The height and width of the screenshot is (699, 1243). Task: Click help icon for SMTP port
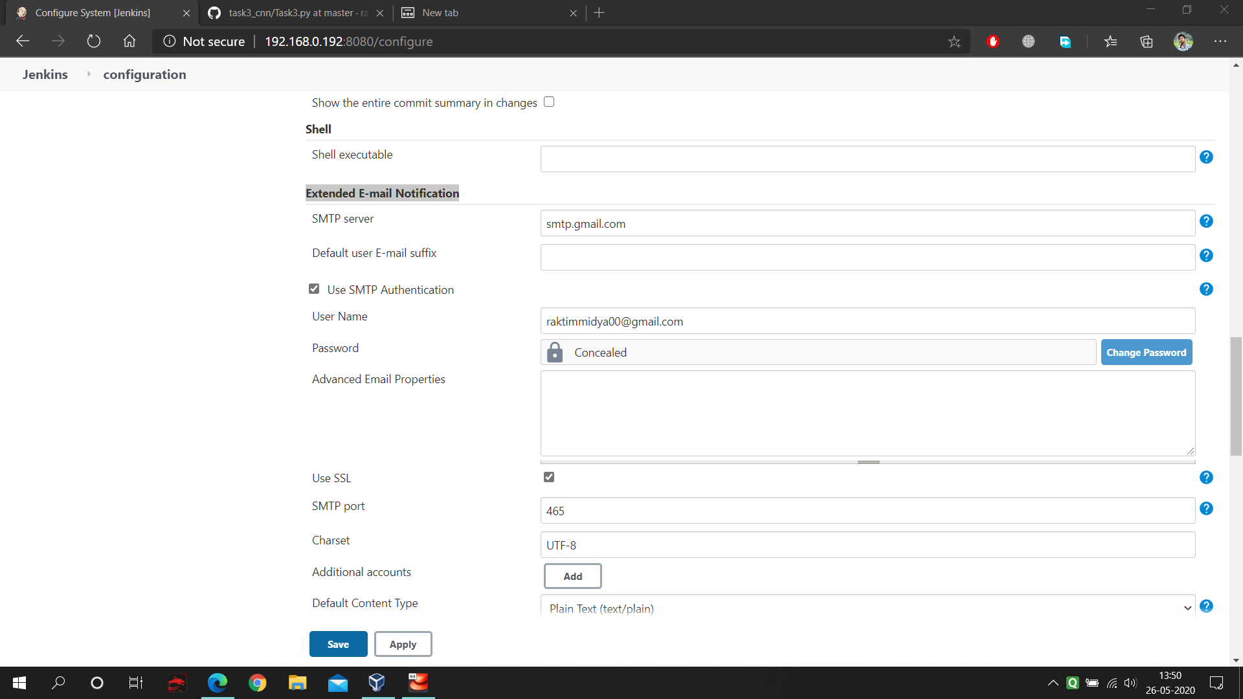coord(1206,509)
